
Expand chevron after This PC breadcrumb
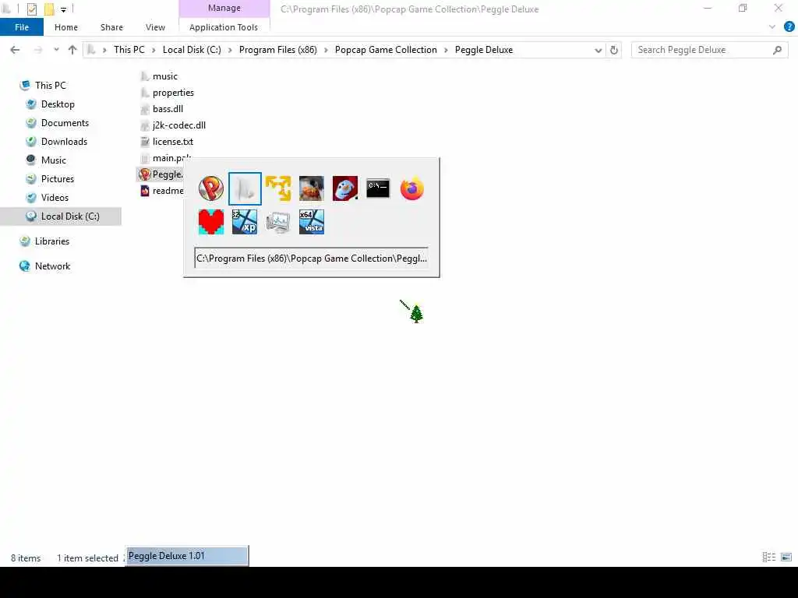154,50
